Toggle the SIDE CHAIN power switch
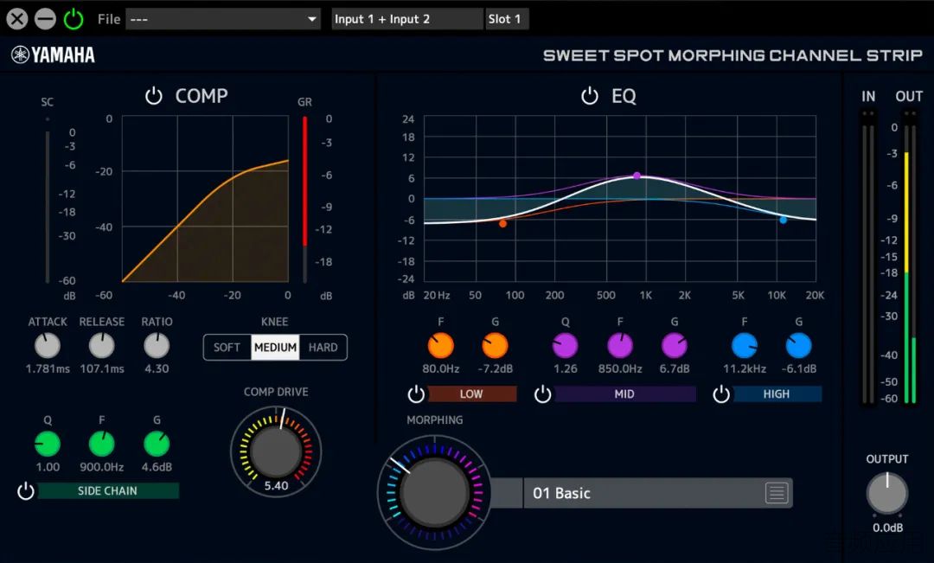The height and width of the screenshot is (563, 934). tap(26, 491)
